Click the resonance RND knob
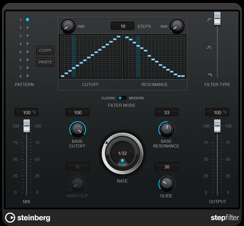The width and height of the screenshot is (244, 226). tap(177, 26)
